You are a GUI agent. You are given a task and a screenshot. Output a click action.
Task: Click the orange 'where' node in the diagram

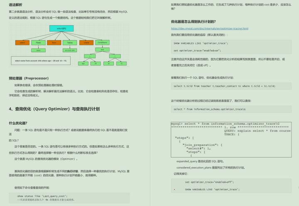coord(86,43)
